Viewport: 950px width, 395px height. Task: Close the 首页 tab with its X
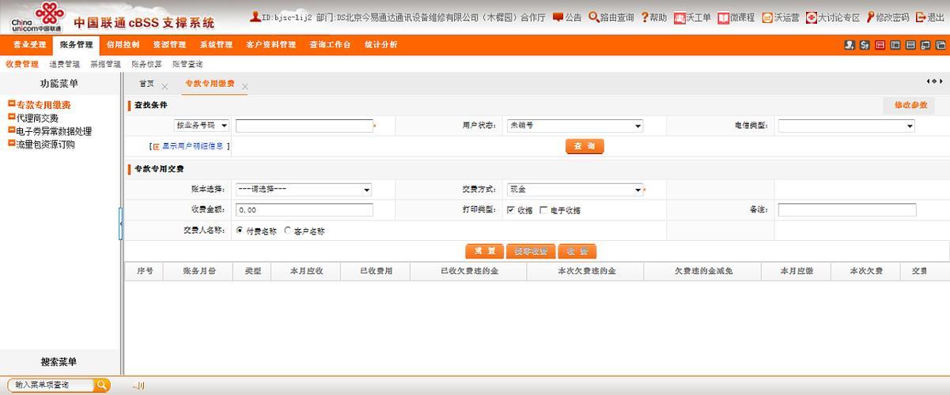point(165,86)
